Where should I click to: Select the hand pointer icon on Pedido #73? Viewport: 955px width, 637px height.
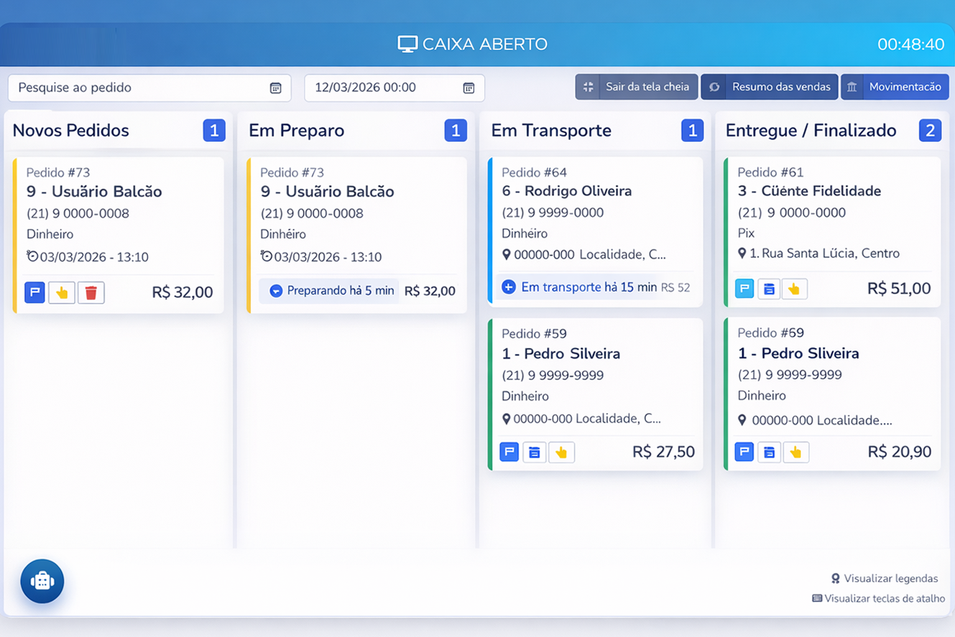pyautogui.click(x=62, y=292)
